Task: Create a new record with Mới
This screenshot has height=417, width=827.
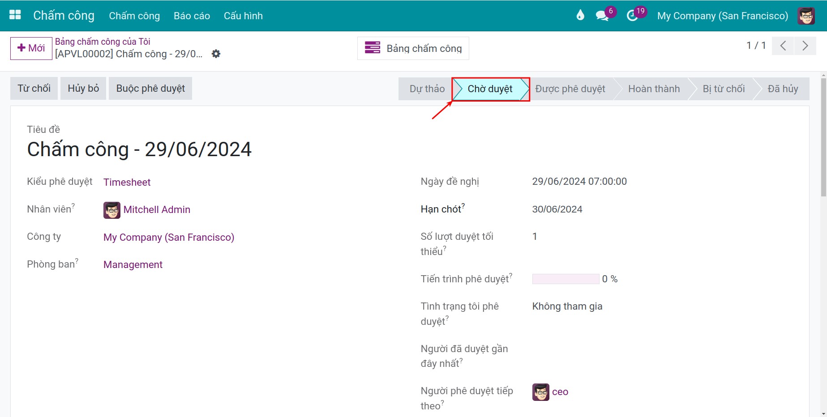Action: (x=31, y=48)
